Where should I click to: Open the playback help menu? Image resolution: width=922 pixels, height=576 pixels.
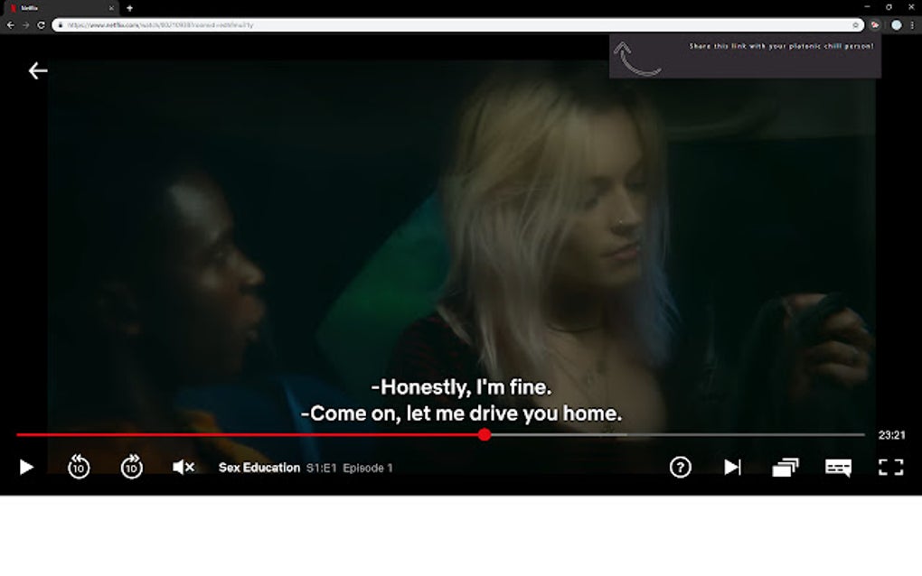[679, 467]
